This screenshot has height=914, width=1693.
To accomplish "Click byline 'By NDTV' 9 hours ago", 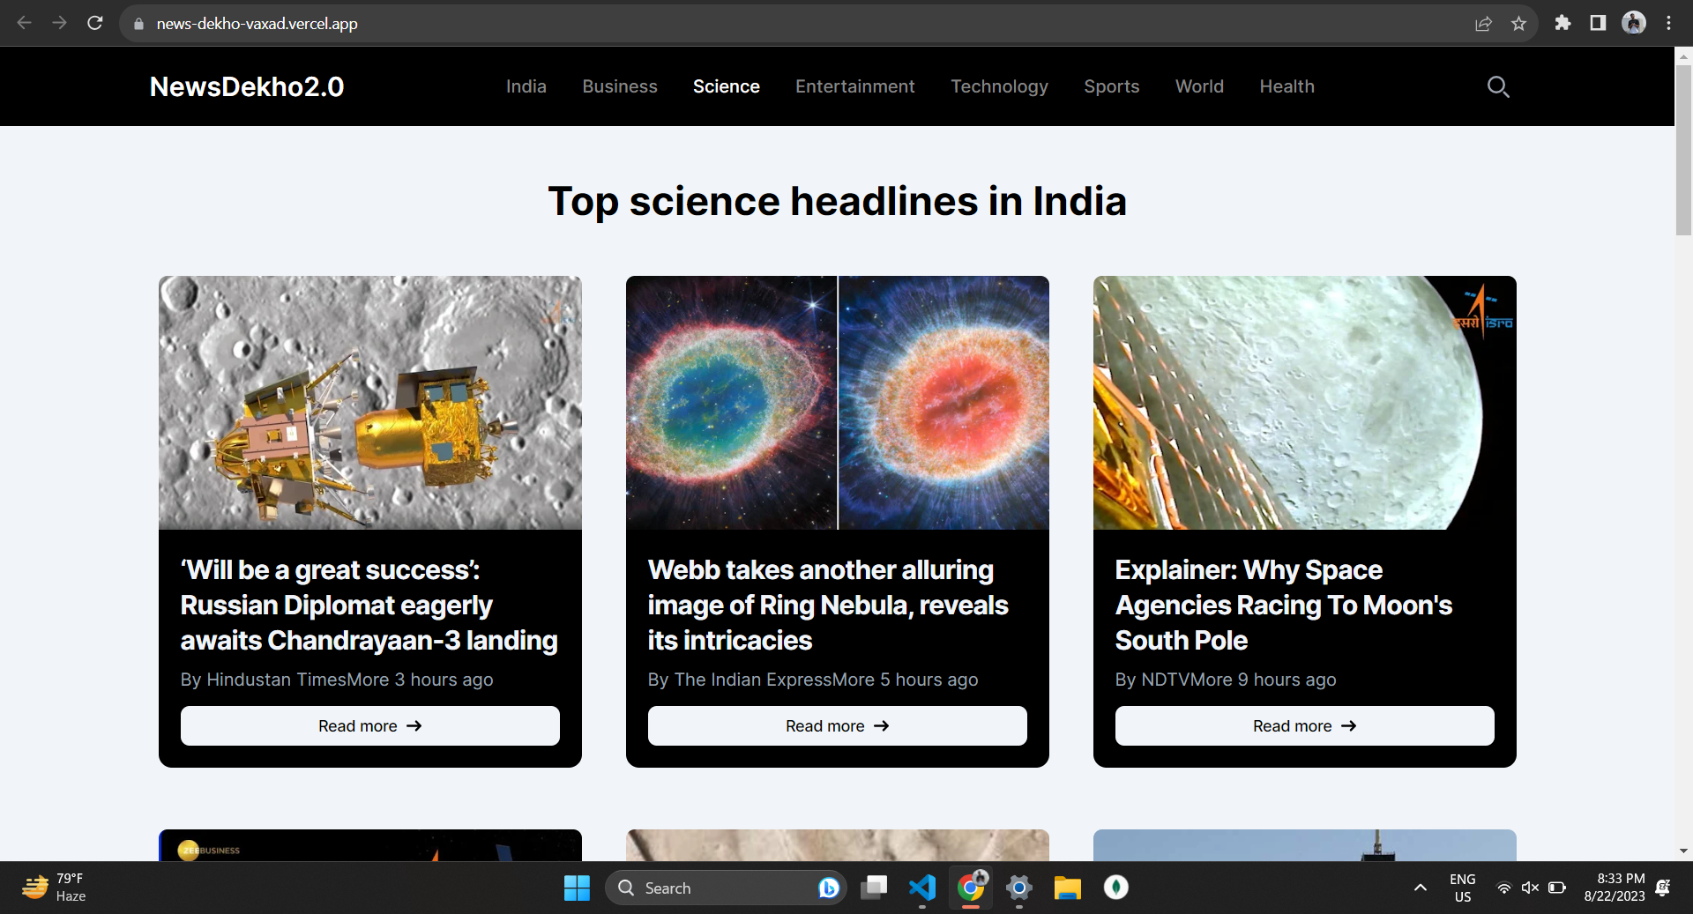I will pyautogui.click(x=1226, y=680).
